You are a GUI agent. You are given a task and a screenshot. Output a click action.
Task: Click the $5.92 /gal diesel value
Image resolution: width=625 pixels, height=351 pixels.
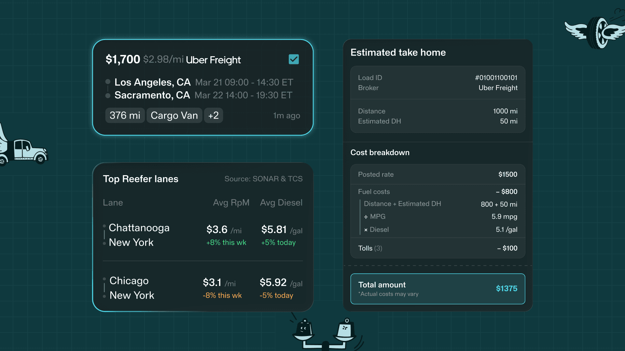point(281,283)
